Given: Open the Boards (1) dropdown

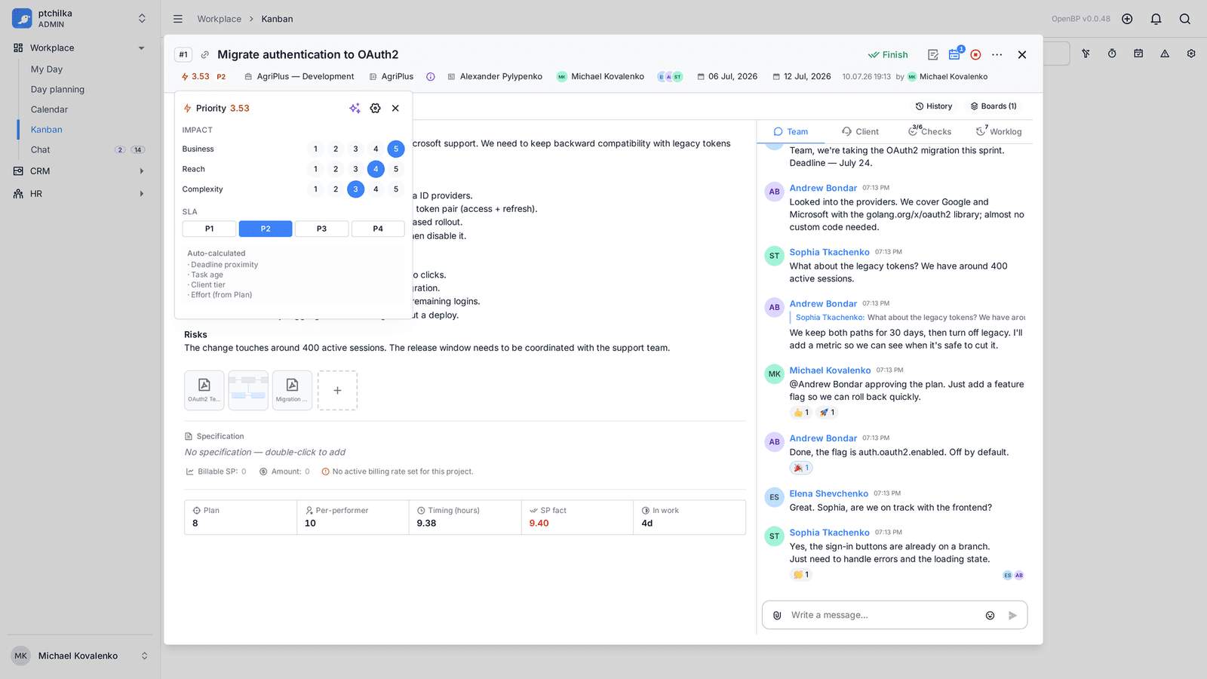Looking at the screenshot, I should (994, 106).
